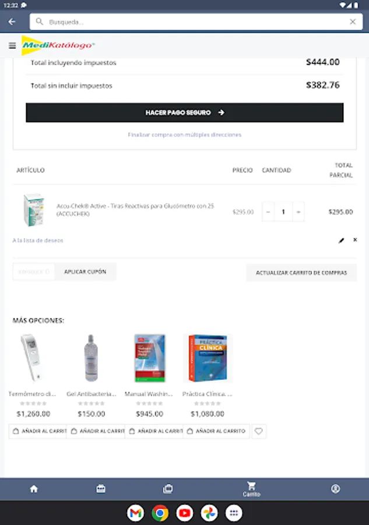Tap the back arrow beside search bar
This screenshot has width=369, height=525.
[12, 22]
